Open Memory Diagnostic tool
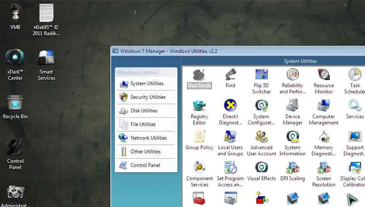Image resolution: width=365 pixels, height=207 pixels. coord(324,143)
